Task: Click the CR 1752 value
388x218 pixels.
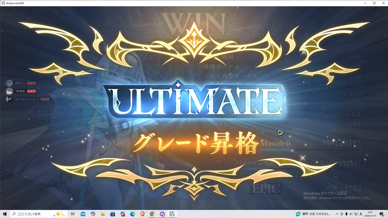Action: click(344, 189)
